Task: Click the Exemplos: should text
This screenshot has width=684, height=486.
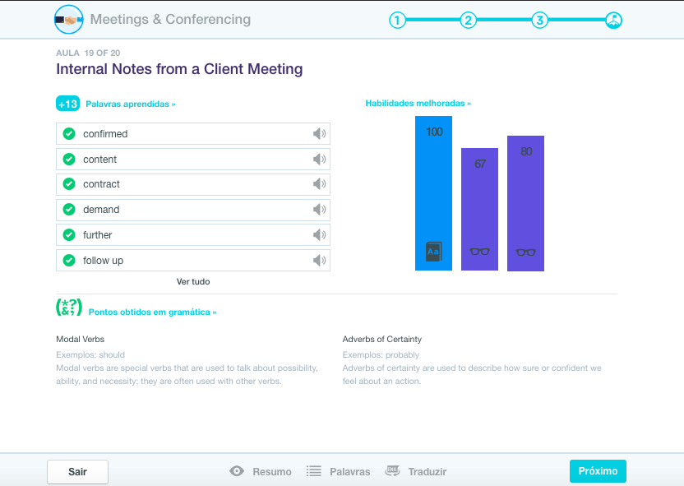Action: [90, 354]
